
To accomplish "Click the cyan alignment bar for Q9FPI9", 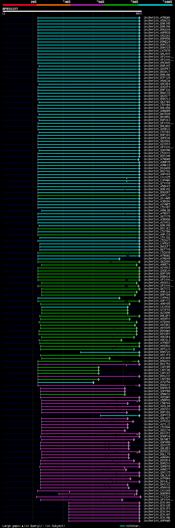I will (120, 415).
